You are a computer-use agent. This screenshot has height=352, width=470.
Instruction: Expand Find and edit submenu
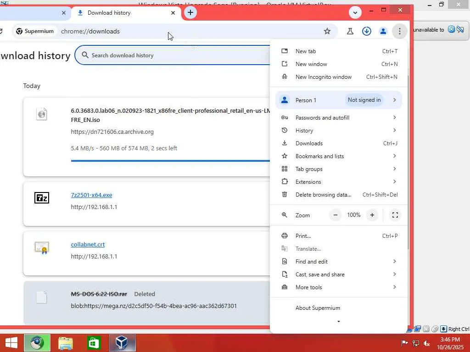(x=339, y=262)
